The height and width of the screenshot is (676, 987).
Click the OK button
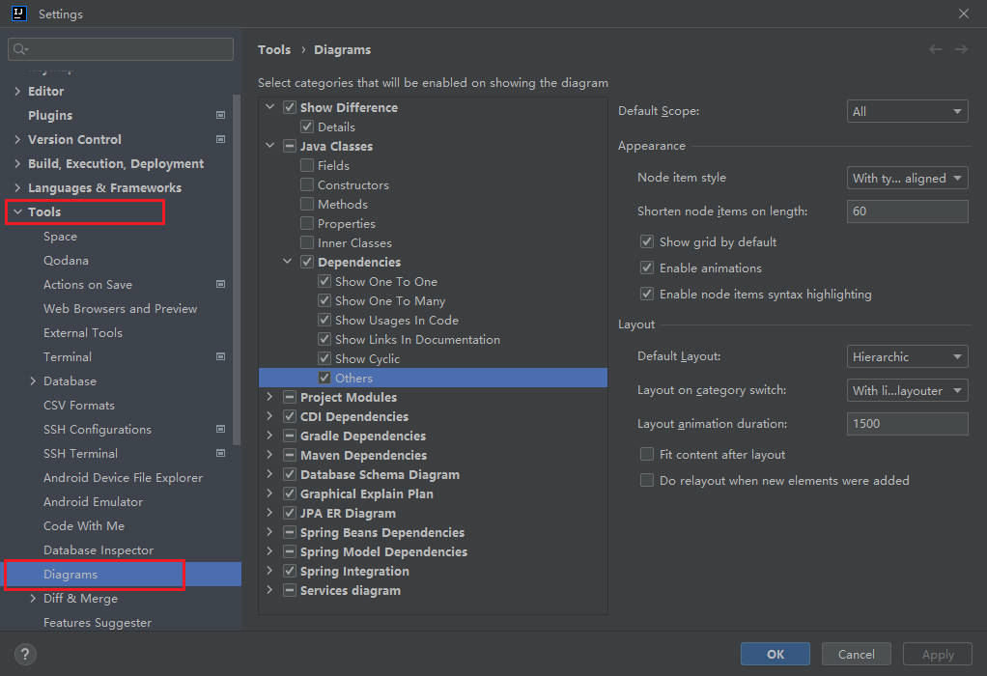click(775, 654)
